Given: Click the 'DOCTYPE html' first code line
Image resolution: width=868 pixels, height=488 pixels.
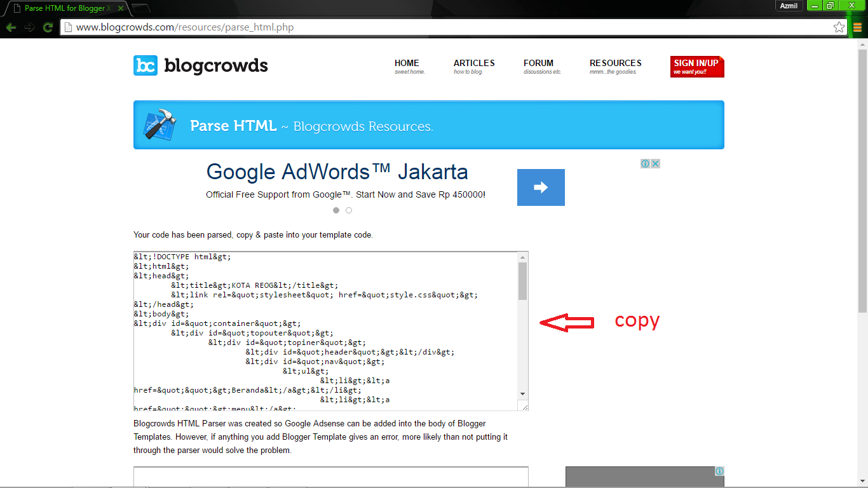Looking at the screenshot, I should [x=182, y=257].
